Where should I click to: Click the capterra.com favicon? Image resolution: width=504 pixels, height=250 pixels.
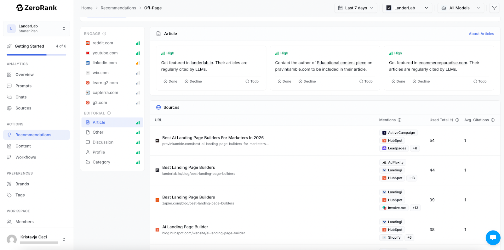click(88, 93)
